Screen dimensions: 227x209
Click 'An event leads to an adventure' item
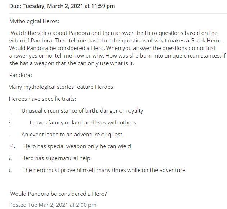[x=72, y=135]
